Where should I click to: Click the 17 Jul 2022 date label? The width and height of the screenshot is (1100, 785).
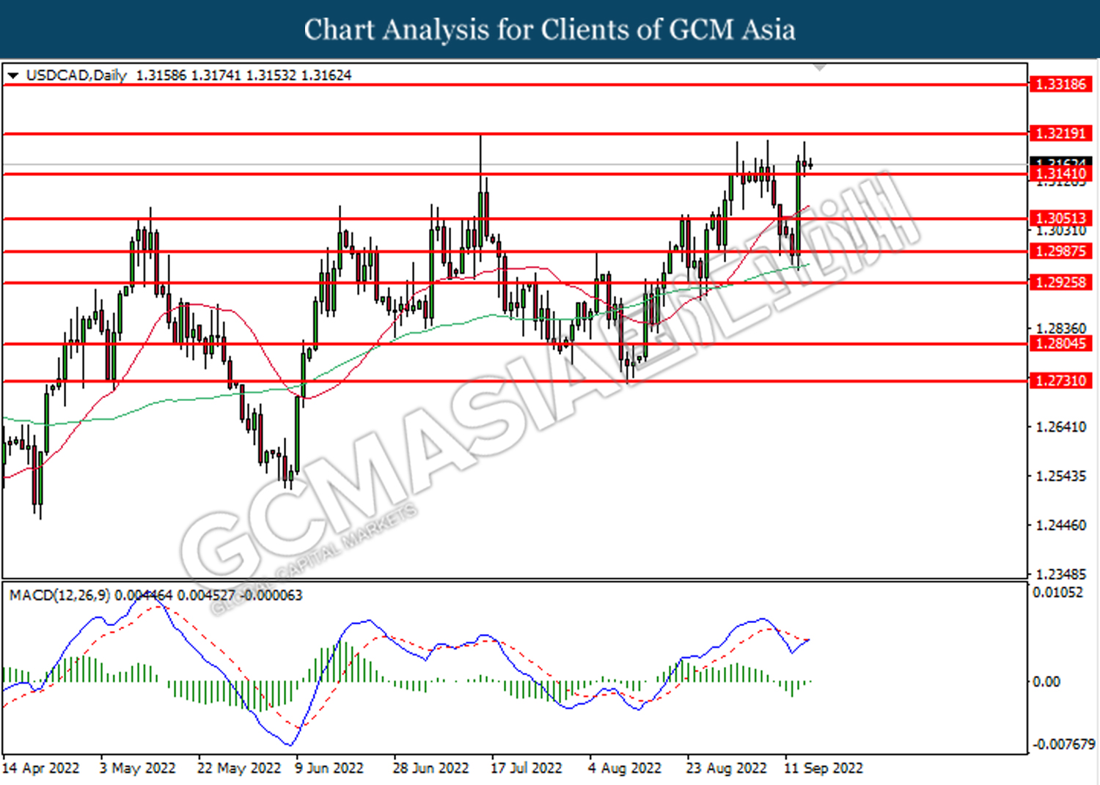527,768
